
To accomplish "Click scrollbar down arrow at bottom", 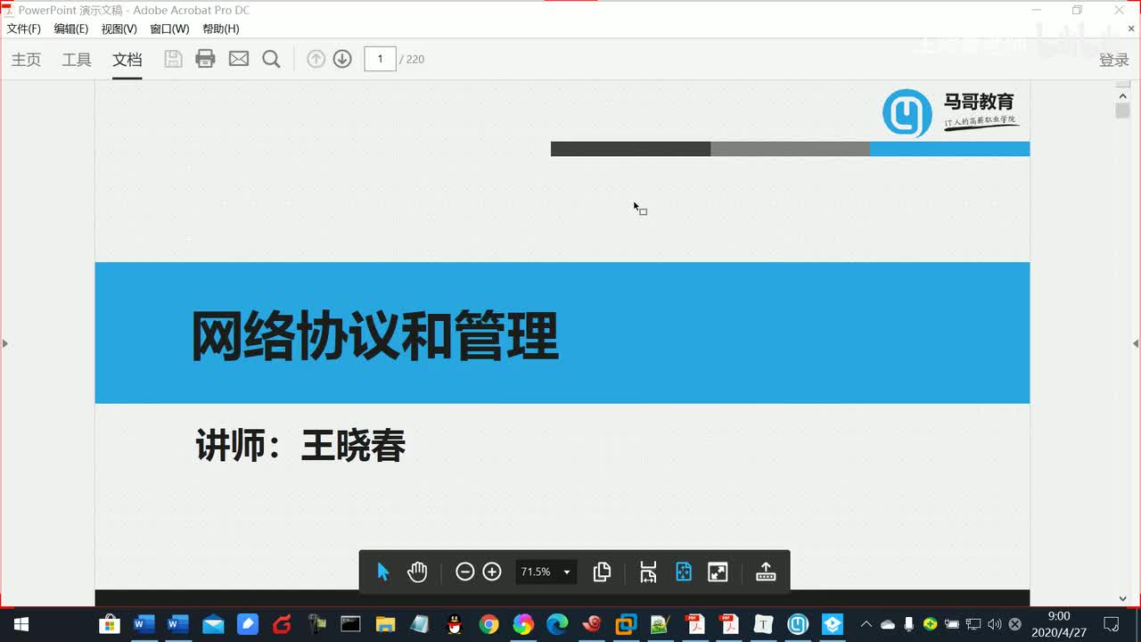I will tap(1122, 599).
